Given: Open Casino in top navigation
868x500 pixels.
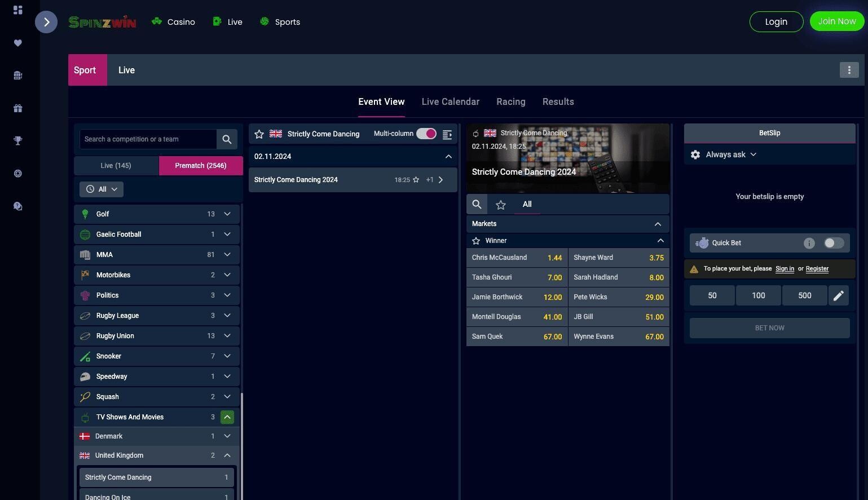Looking at the screenshot, I should point(174,22).
